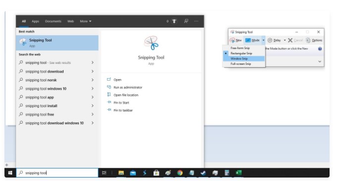Expand arrow beside 'snipping tool download'

point(93,71)
